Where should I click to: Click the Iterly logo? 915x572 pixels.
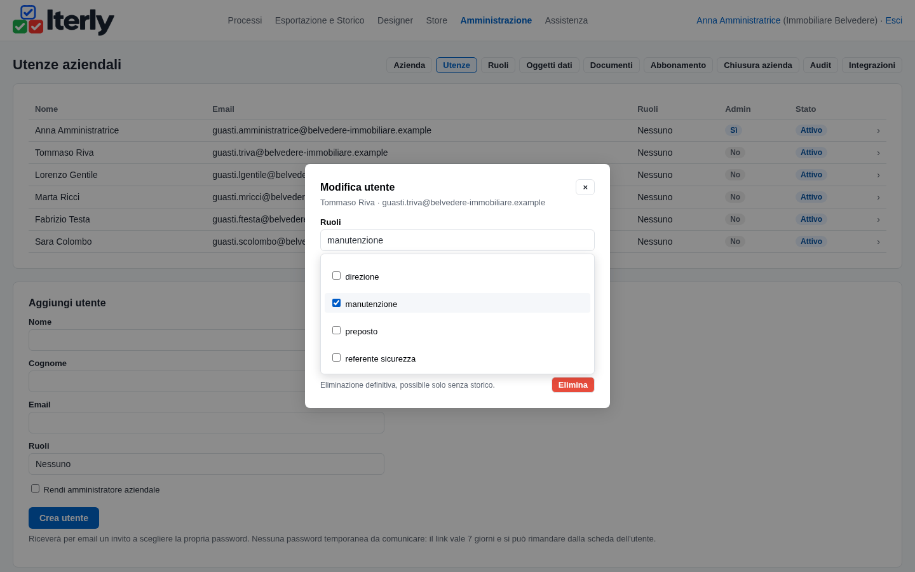click(64, 20)
